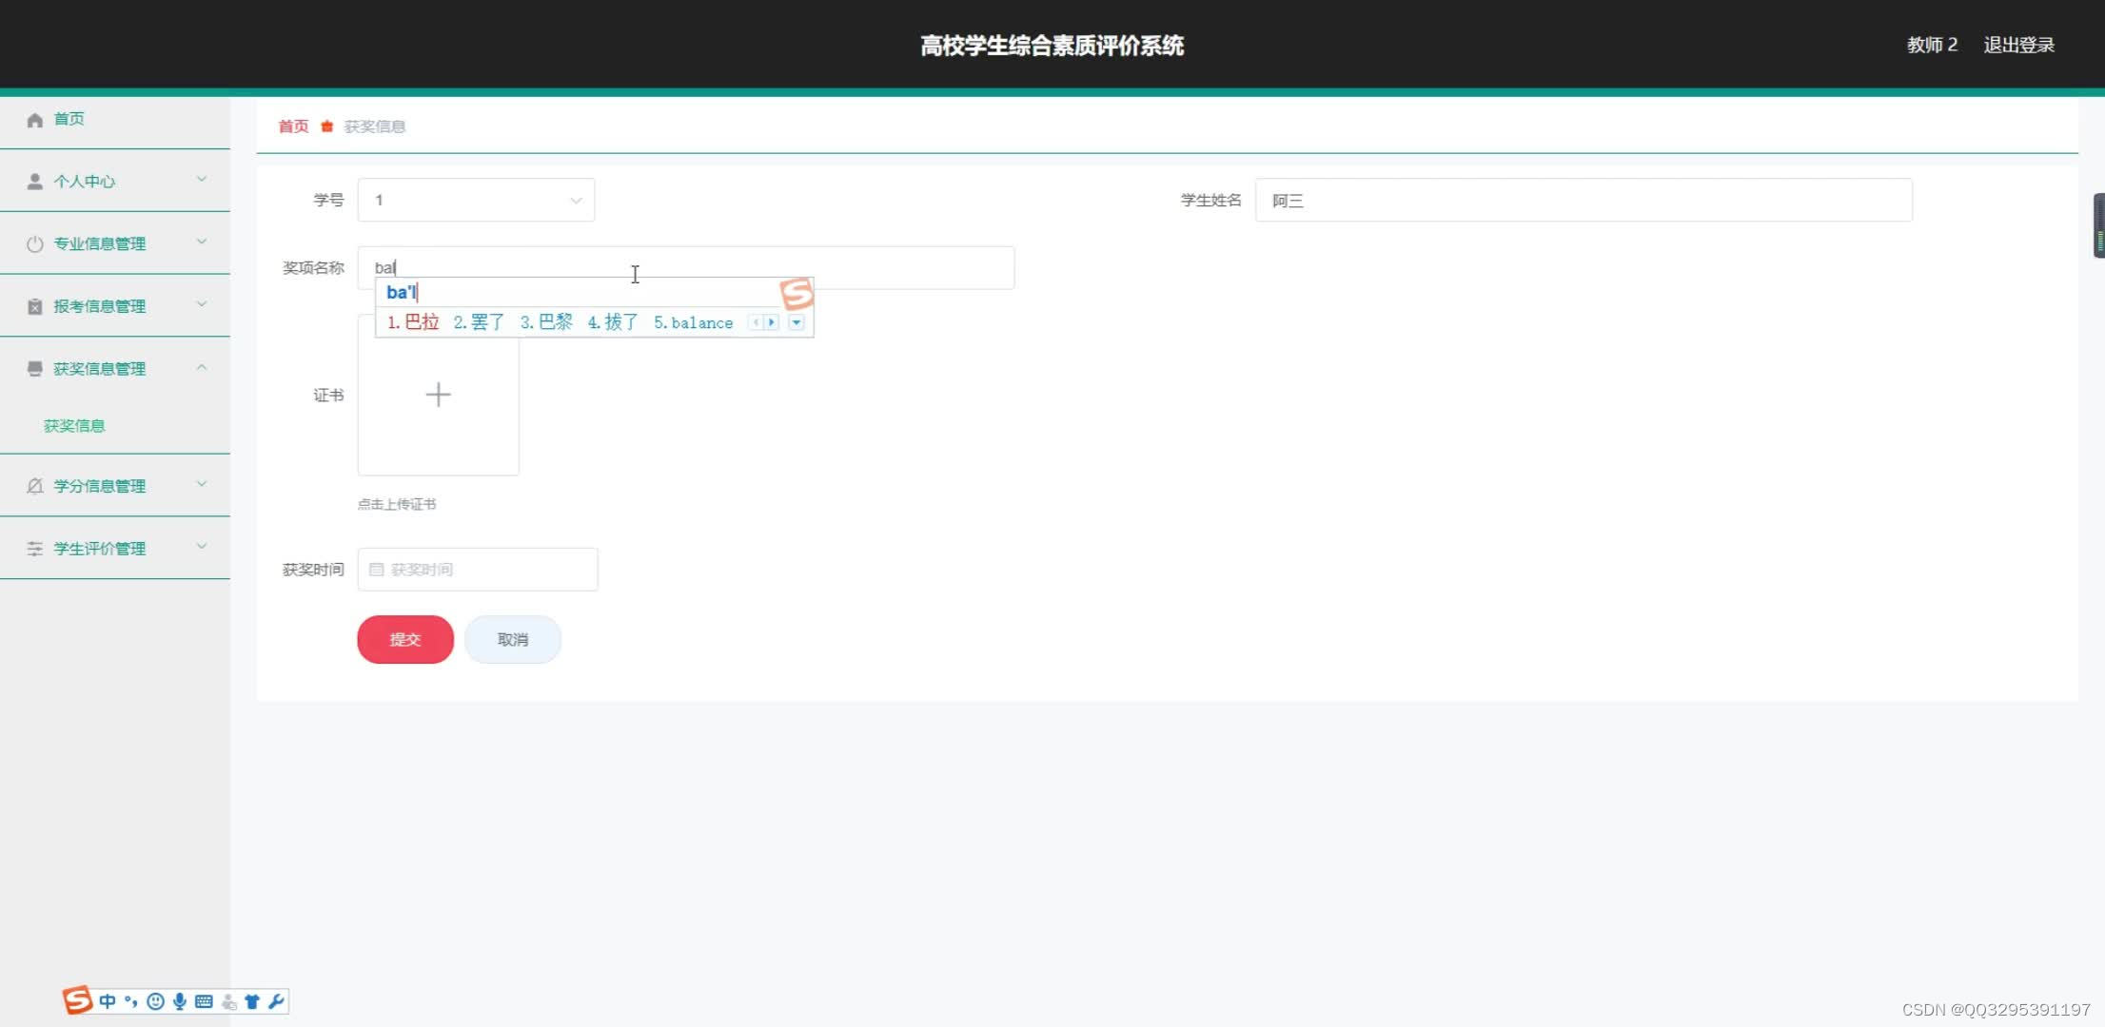
Task: Go to previous candidate page arrow
Action: click(x=756, y=322)
